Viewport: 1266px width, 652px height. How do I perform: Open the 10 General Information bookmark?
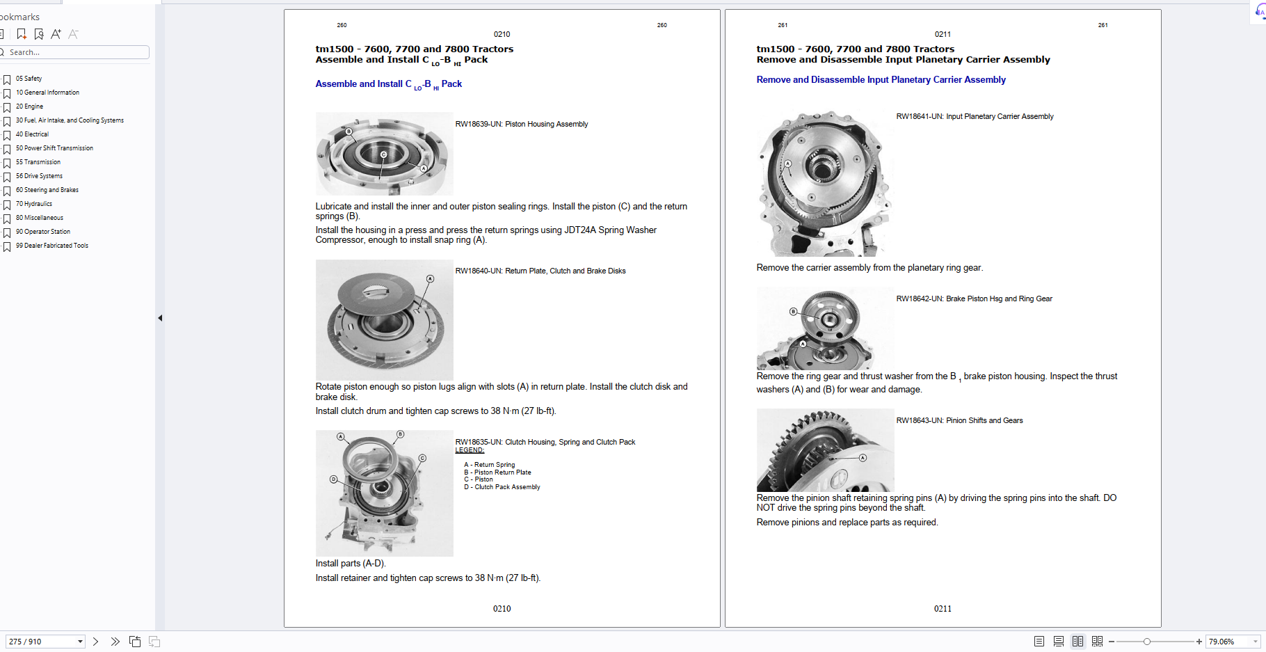click(47, 93)
